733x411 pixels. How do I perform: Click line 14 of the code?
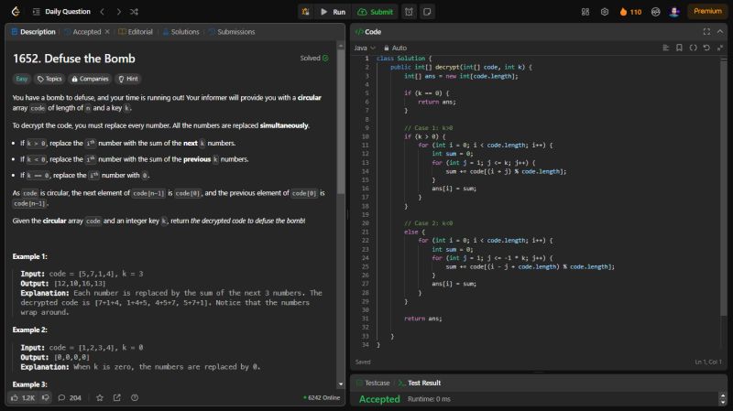pos(506,171)
